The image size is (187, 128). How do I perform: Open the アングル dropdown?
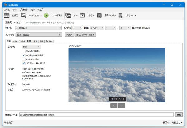tap(77, 28)
